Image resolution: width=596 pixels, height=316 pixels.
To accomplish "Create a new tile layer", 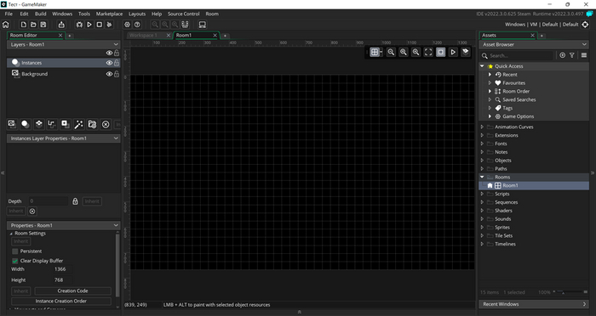I will pyautogui.click(x=39, y=124).
